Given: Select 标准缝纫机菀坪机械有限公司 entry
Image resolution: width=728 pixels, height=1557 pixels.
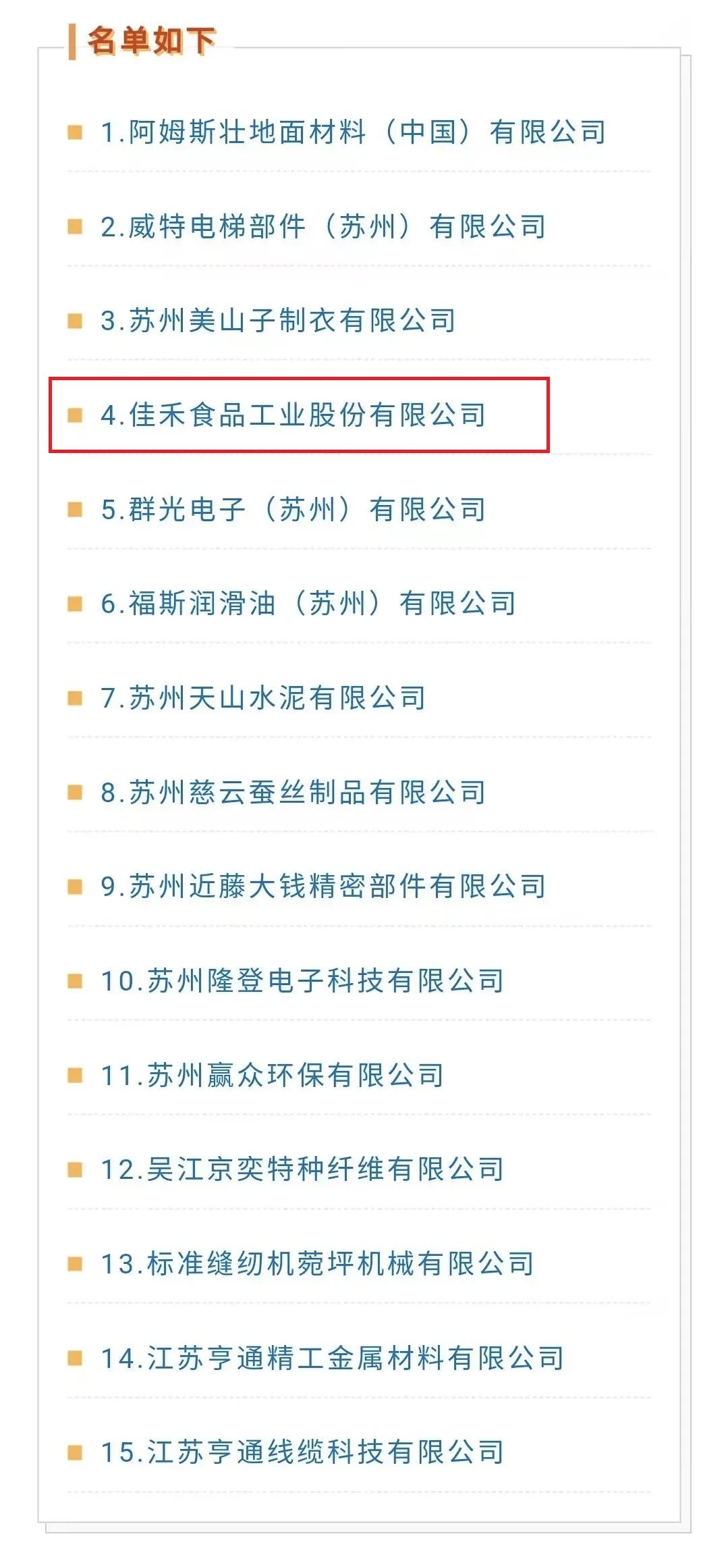Looking at the screenshot, I should (x=317, y=1263).
